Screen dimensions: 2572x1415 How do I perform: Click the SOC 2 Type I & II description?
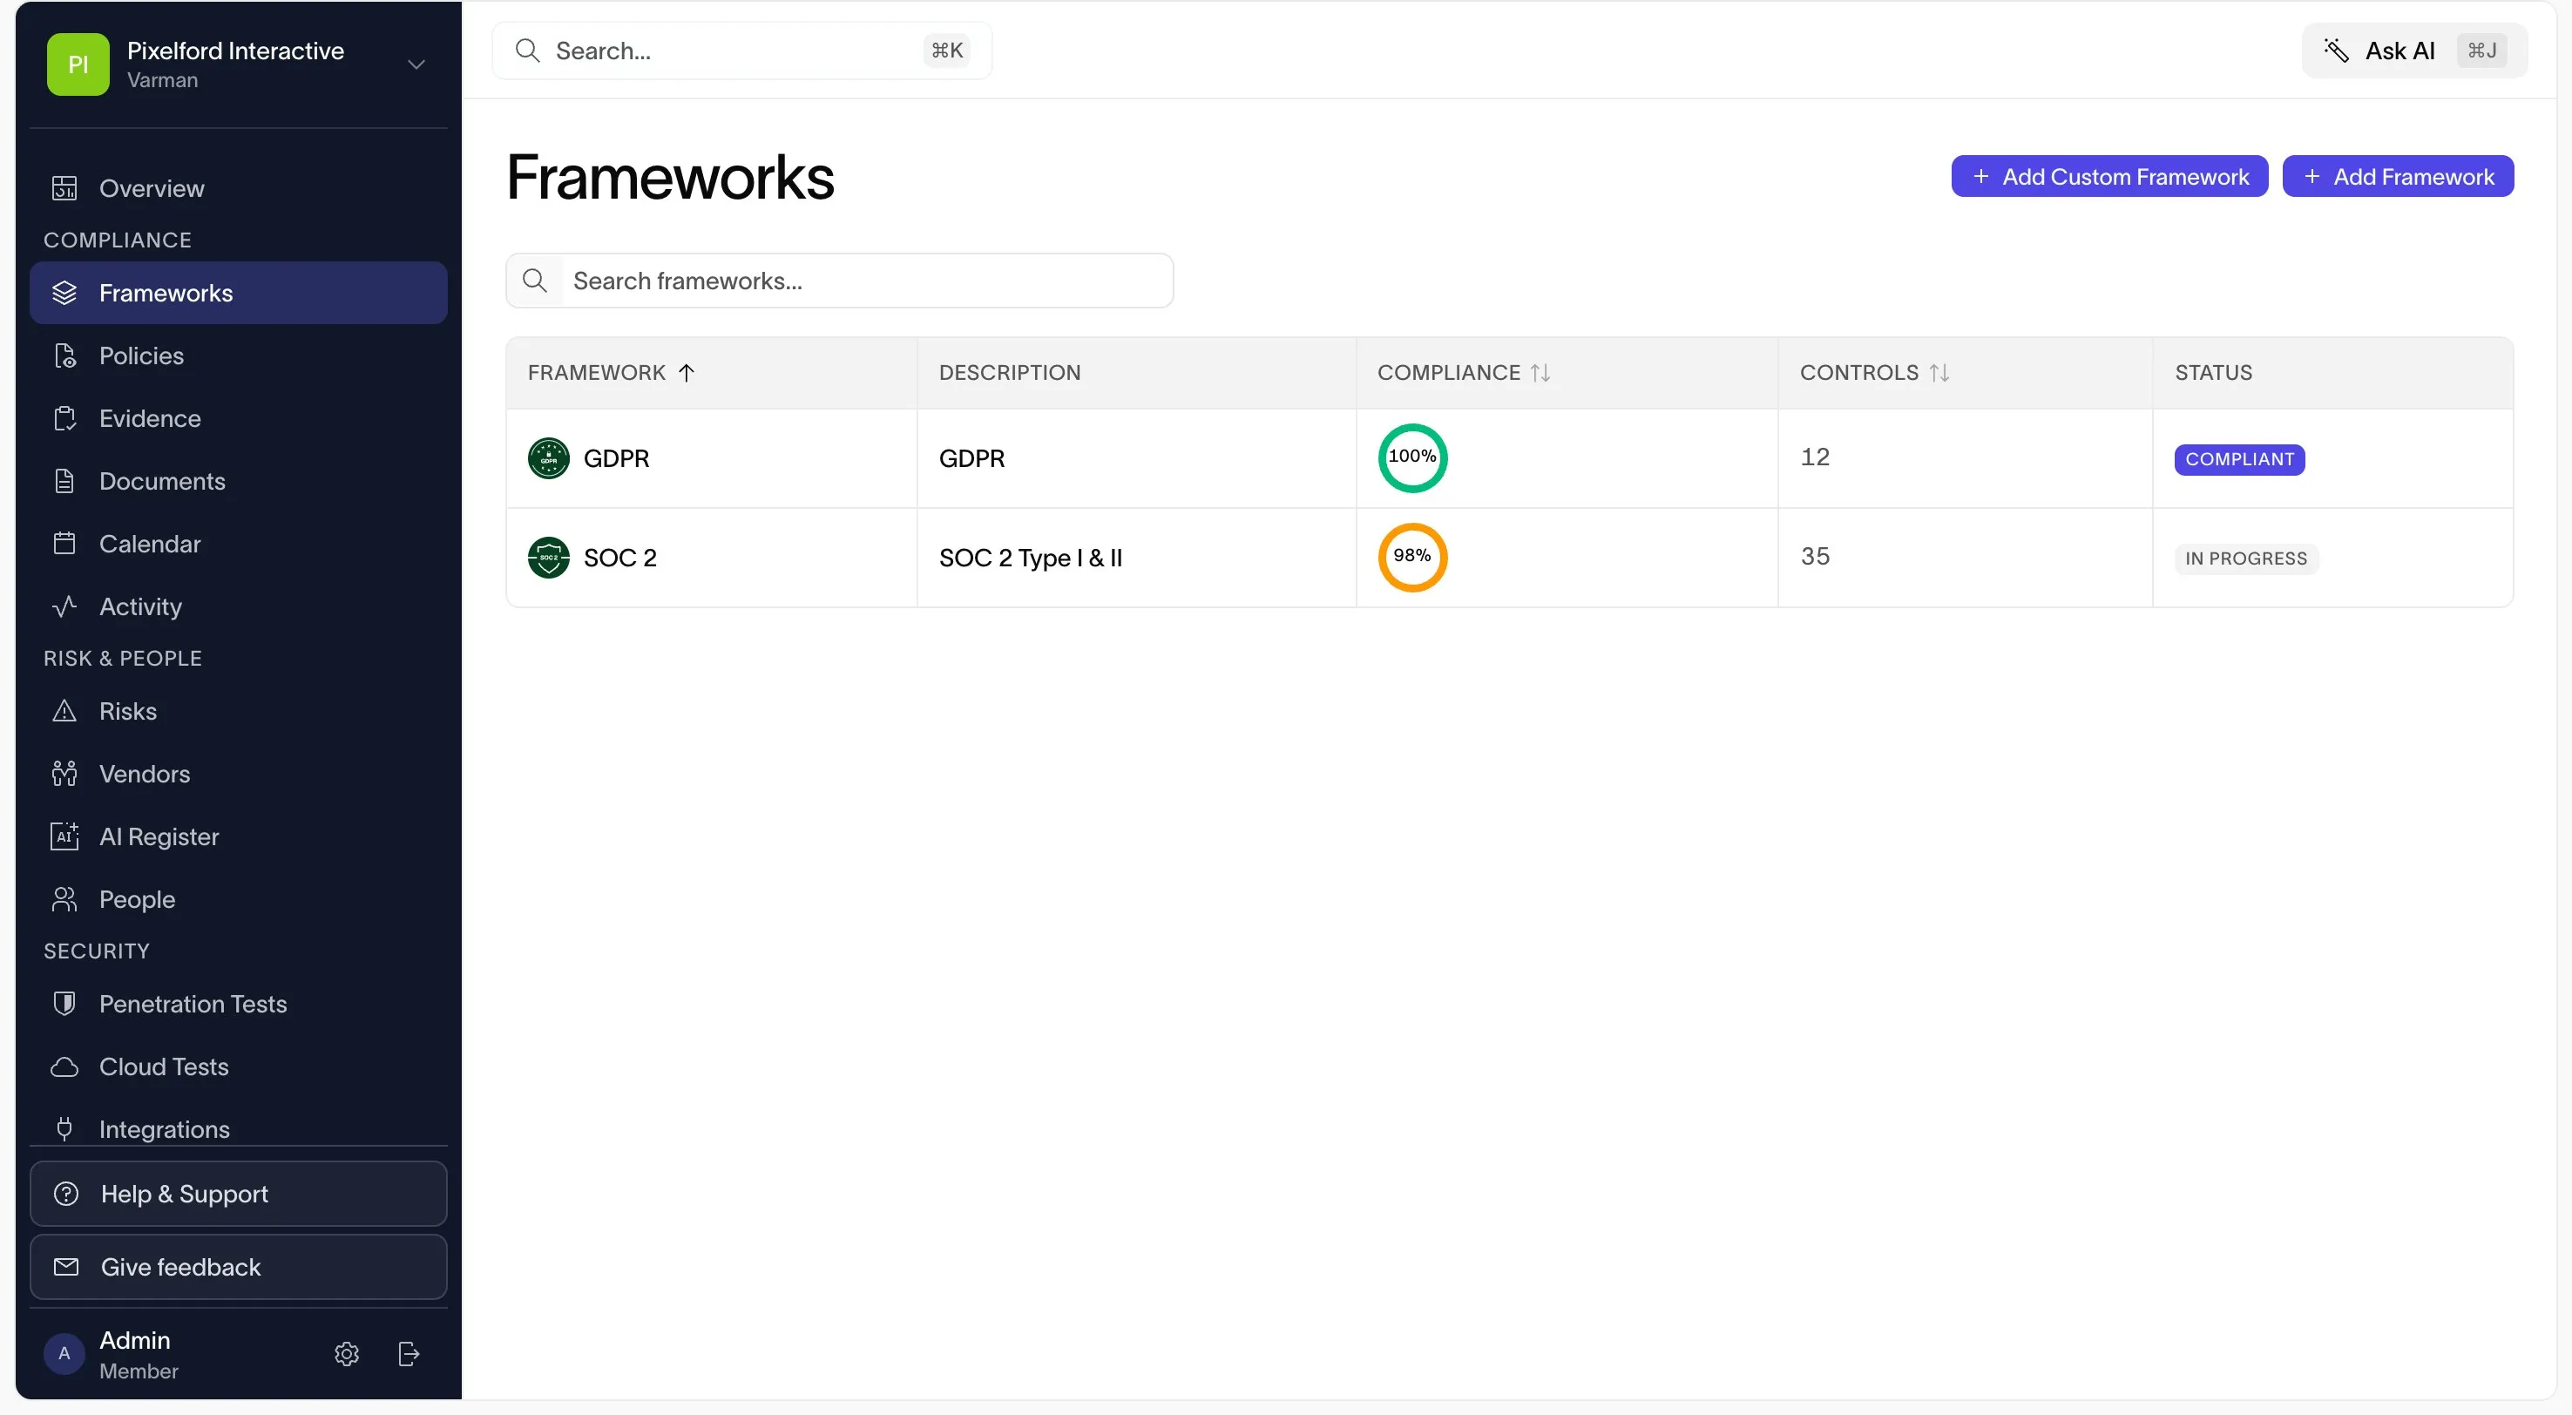[1031, 558]
